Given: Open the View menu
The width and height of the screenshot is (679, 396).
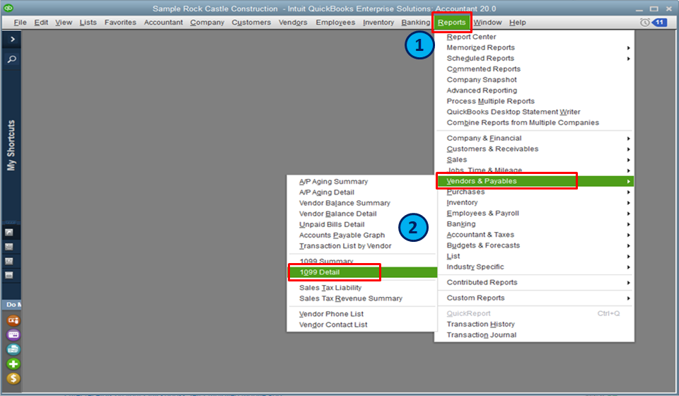Looking at the screenshot, I should click(64, 23).
